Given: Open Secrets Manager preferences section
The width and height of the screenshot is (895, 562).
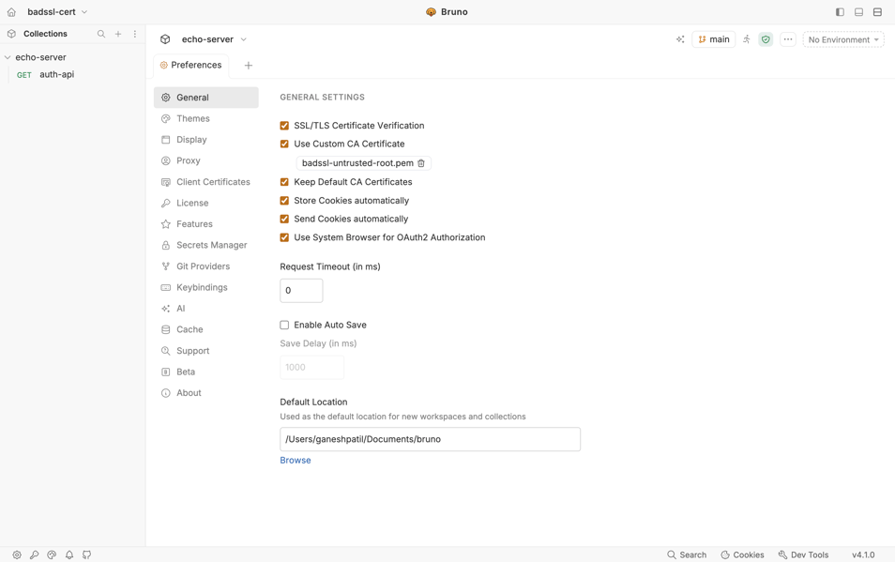Looking at the screenshot, I should pos(206,245).
